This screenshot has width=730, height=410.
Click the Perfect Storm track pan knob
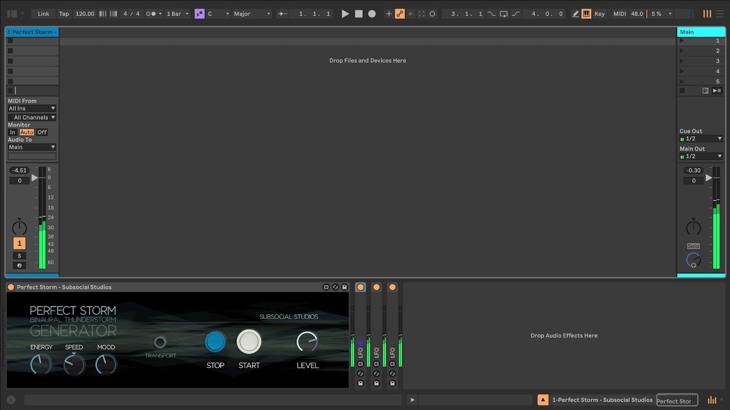point(19,227)
